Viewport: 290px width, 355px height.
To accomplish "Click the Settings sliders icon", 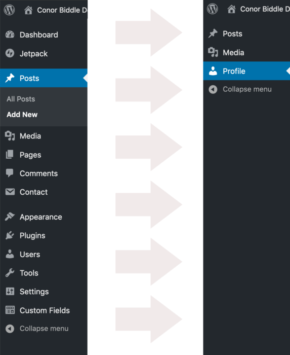I will coord(10,292).
